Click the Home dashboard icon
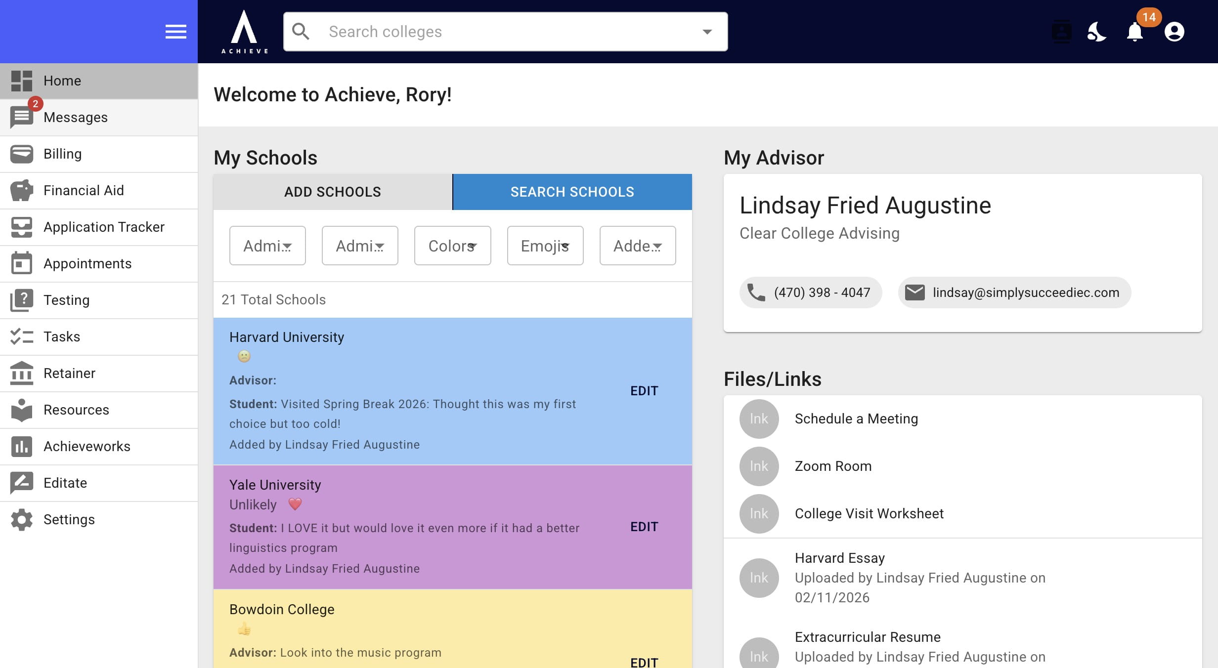 pos(22,81)
